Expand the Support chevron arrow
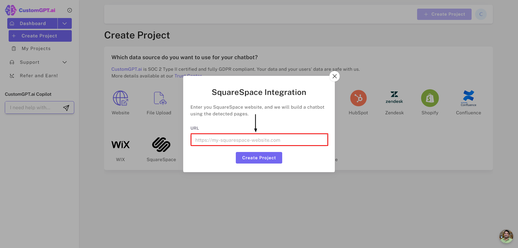This screenshot has height=248, width=518. pyautogui.click(x=65, y=62)
